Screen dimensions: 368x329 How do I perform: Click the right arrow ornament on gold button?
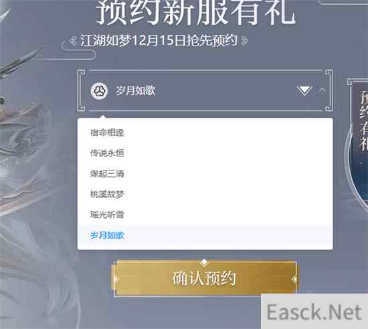tap(294, 280)
